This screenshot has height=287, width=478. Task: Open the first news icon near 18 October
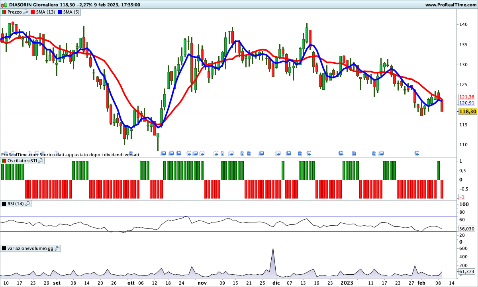[x=163, y=153]
